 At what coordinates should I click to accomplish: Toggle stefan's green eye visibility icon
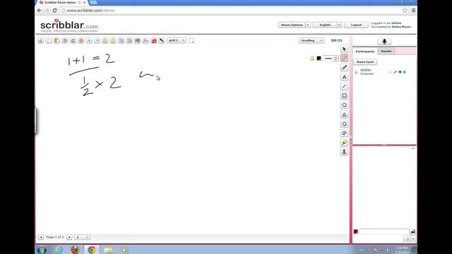click(400, 72)
